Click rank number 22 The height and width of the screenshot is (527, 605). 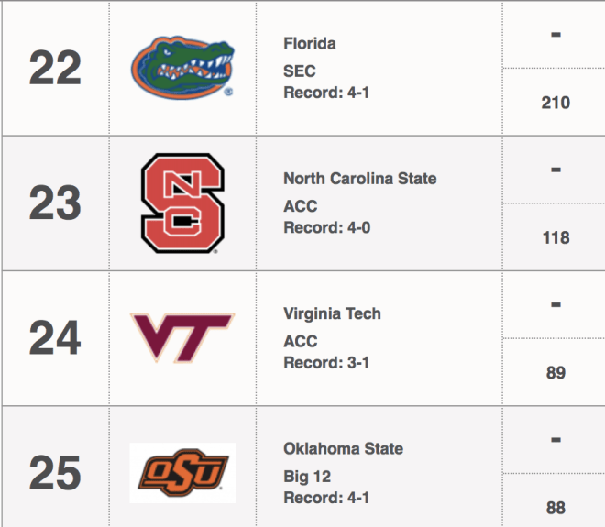[x=55, y=68]
